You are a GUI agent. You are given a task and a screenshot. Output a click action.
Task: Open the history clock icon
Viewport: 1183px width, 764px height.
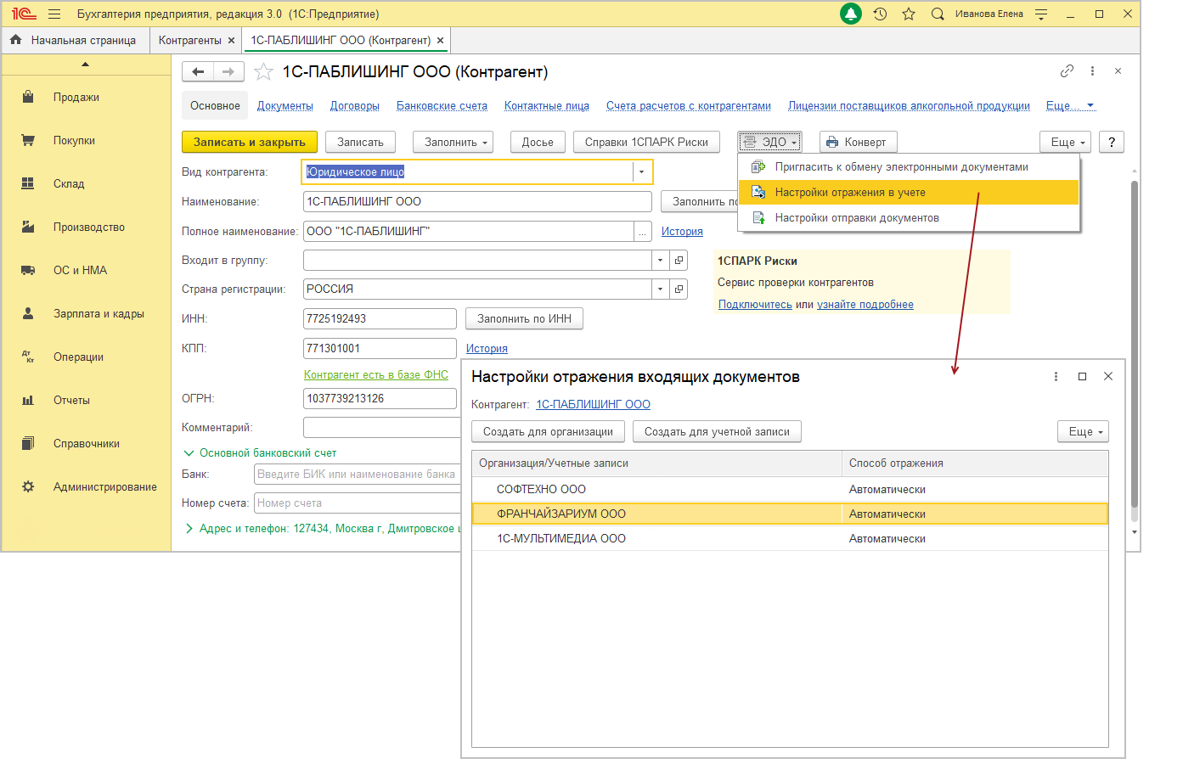tap(880, 14)
